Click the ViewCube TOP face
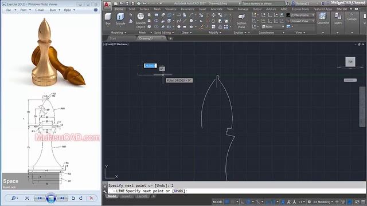The width and height of the screenshot is (367, 206). 350,62
